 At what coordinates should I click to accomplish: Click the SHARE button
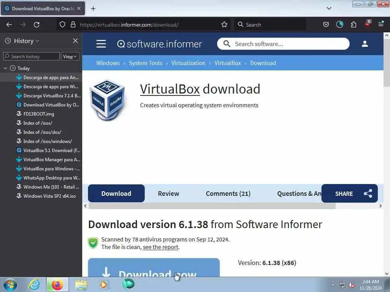click(350, 194)
